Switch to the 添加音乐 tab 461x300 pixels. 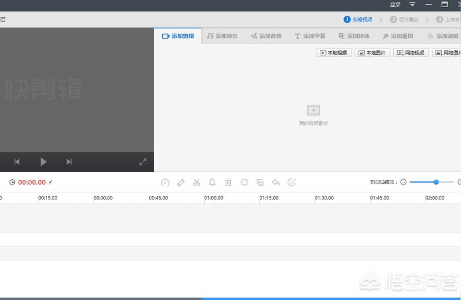click(x=222, y=36)
